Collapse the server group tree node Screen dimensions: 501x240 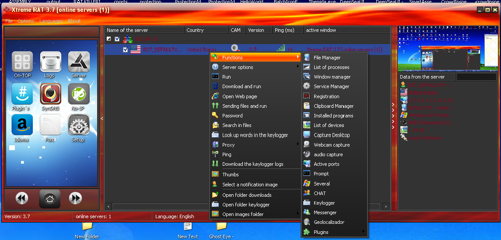(109, 39)
